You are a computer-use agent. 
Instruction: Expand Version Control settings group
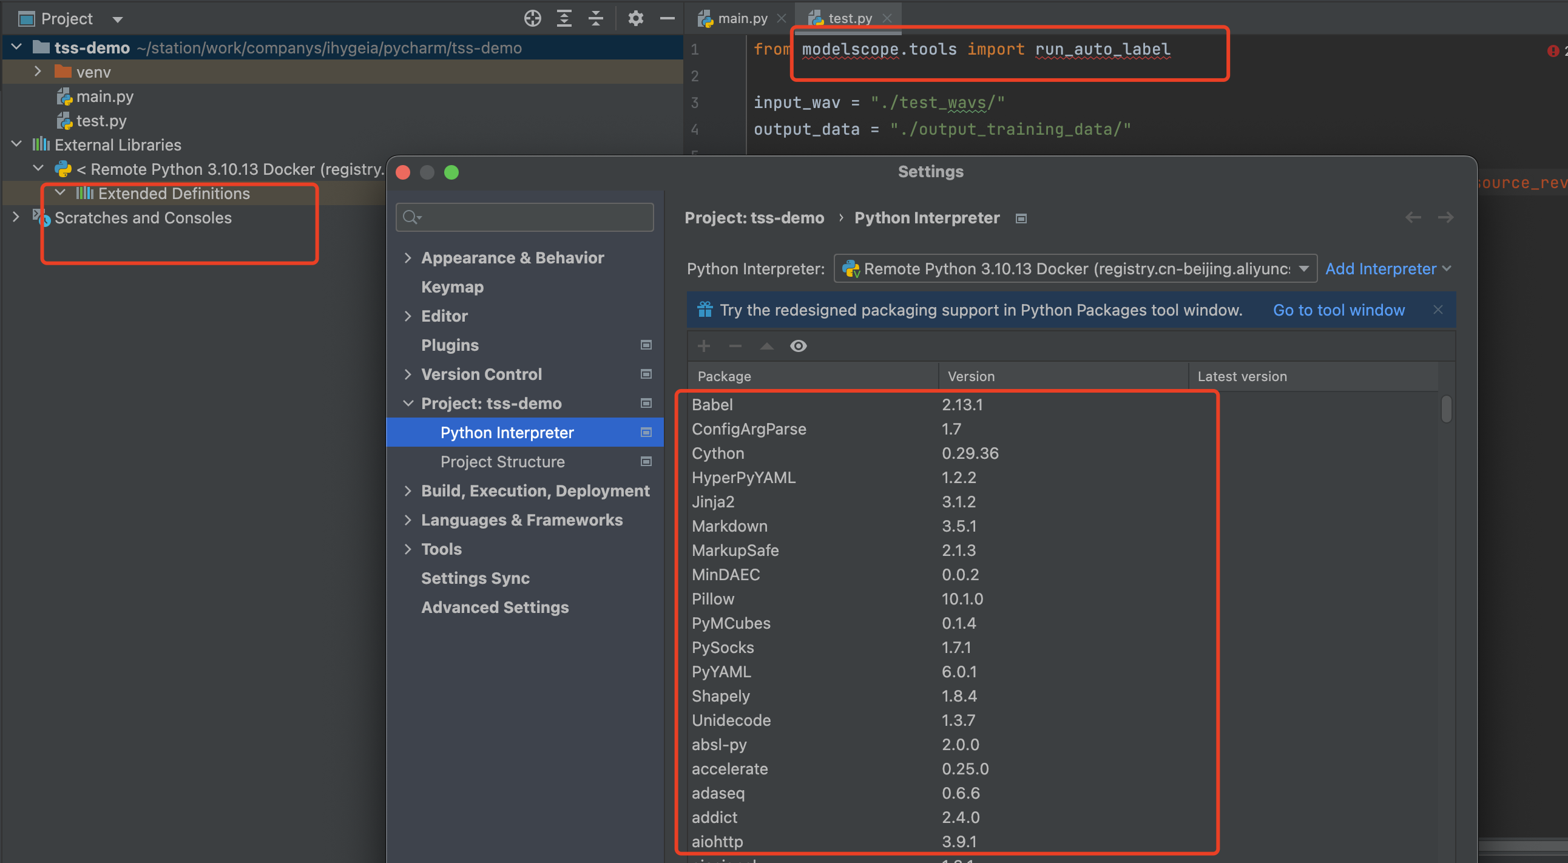coord(407,374)
